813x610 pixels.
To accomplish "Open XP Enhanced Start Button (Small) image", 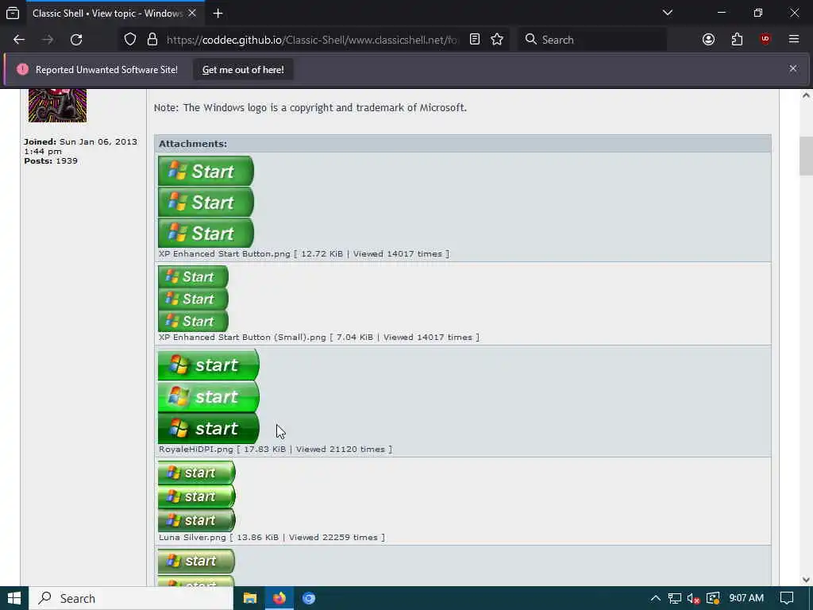I will point(193,299).
